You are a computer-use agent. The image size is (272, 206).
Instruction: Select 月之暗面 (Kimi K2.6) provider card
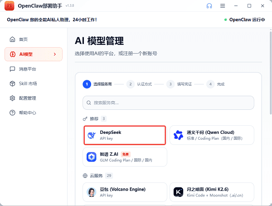[x=212, y=192]
